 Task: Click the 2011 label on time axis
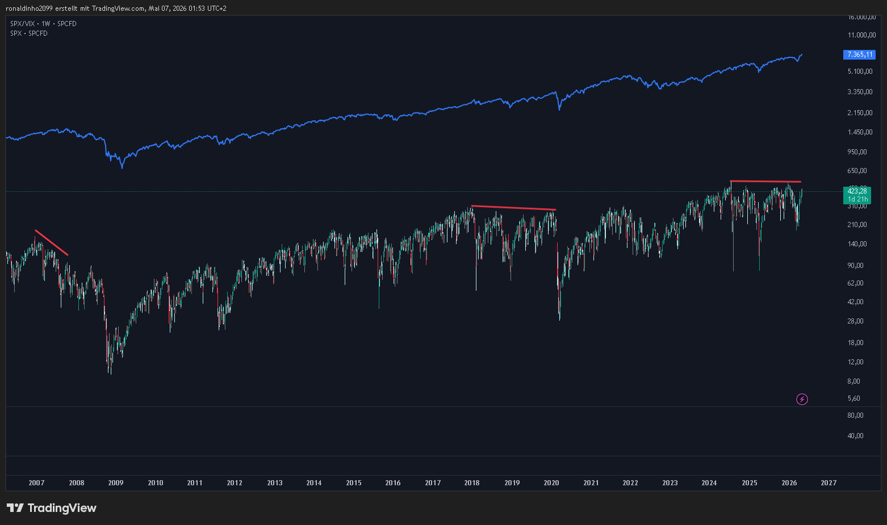pyautogui.click(x=195, y=483)
